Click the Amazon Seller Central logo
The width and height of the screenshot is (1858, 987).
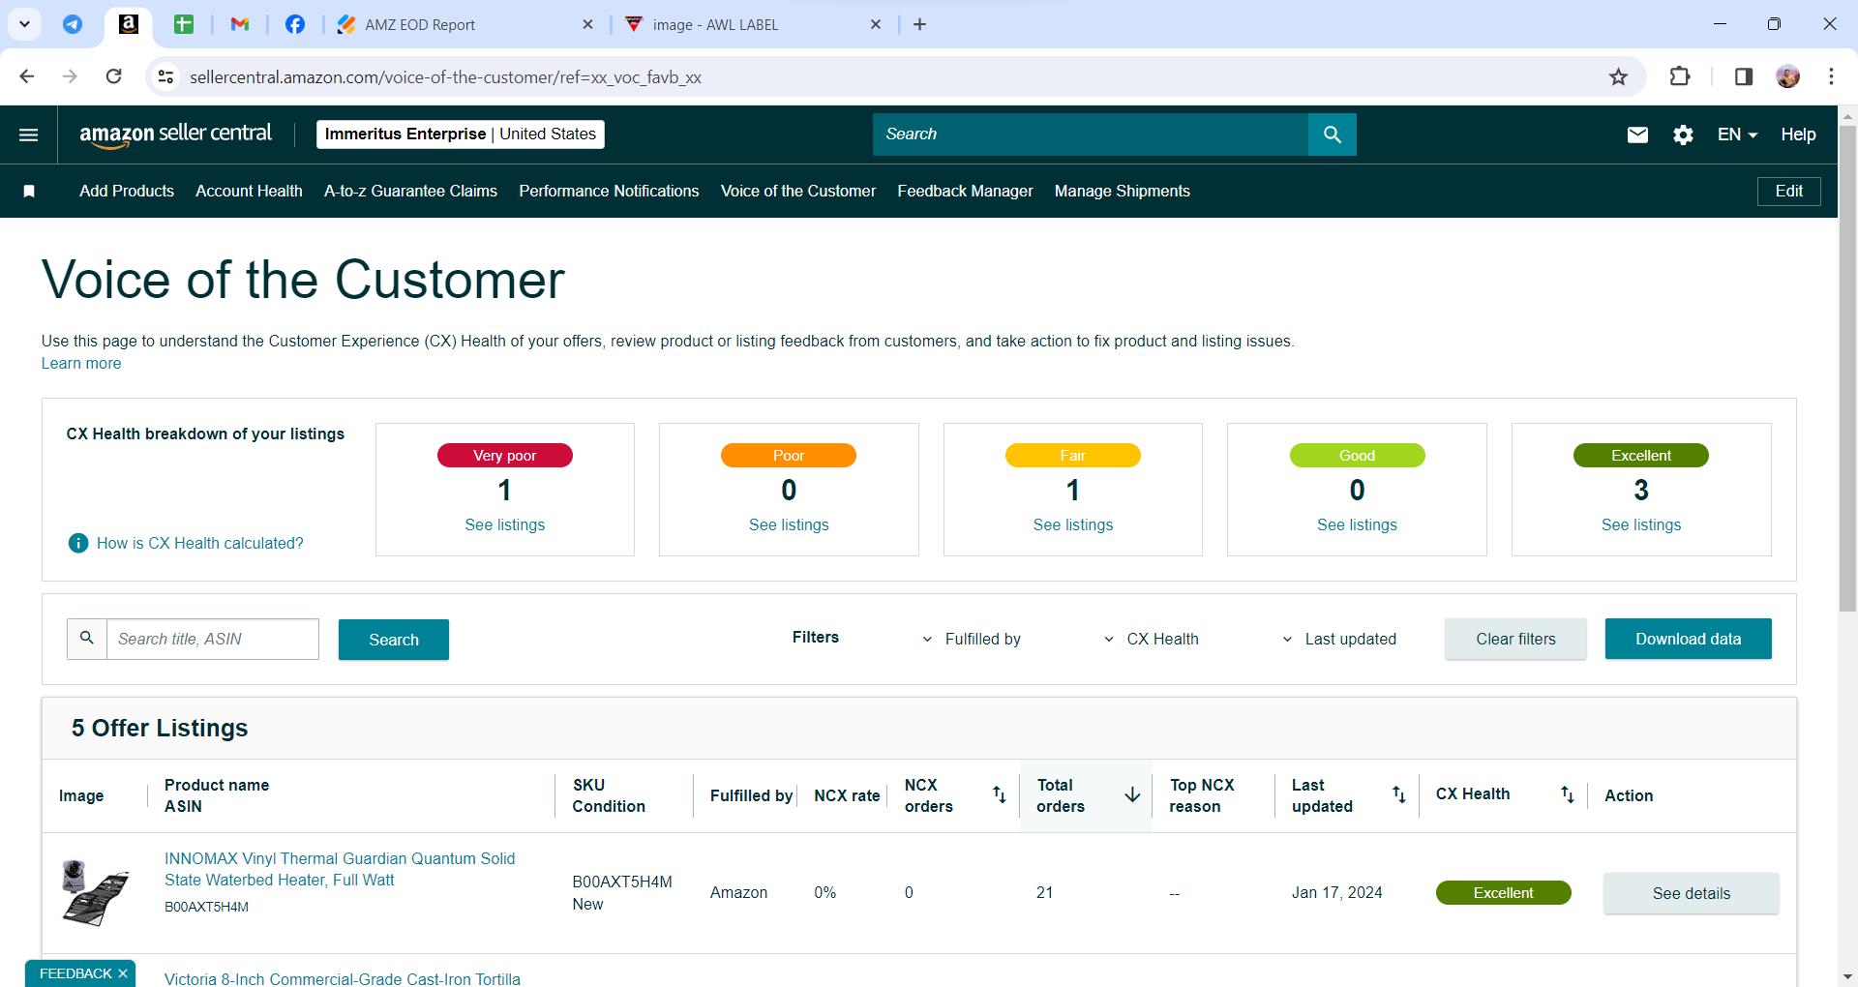[175, 135]
